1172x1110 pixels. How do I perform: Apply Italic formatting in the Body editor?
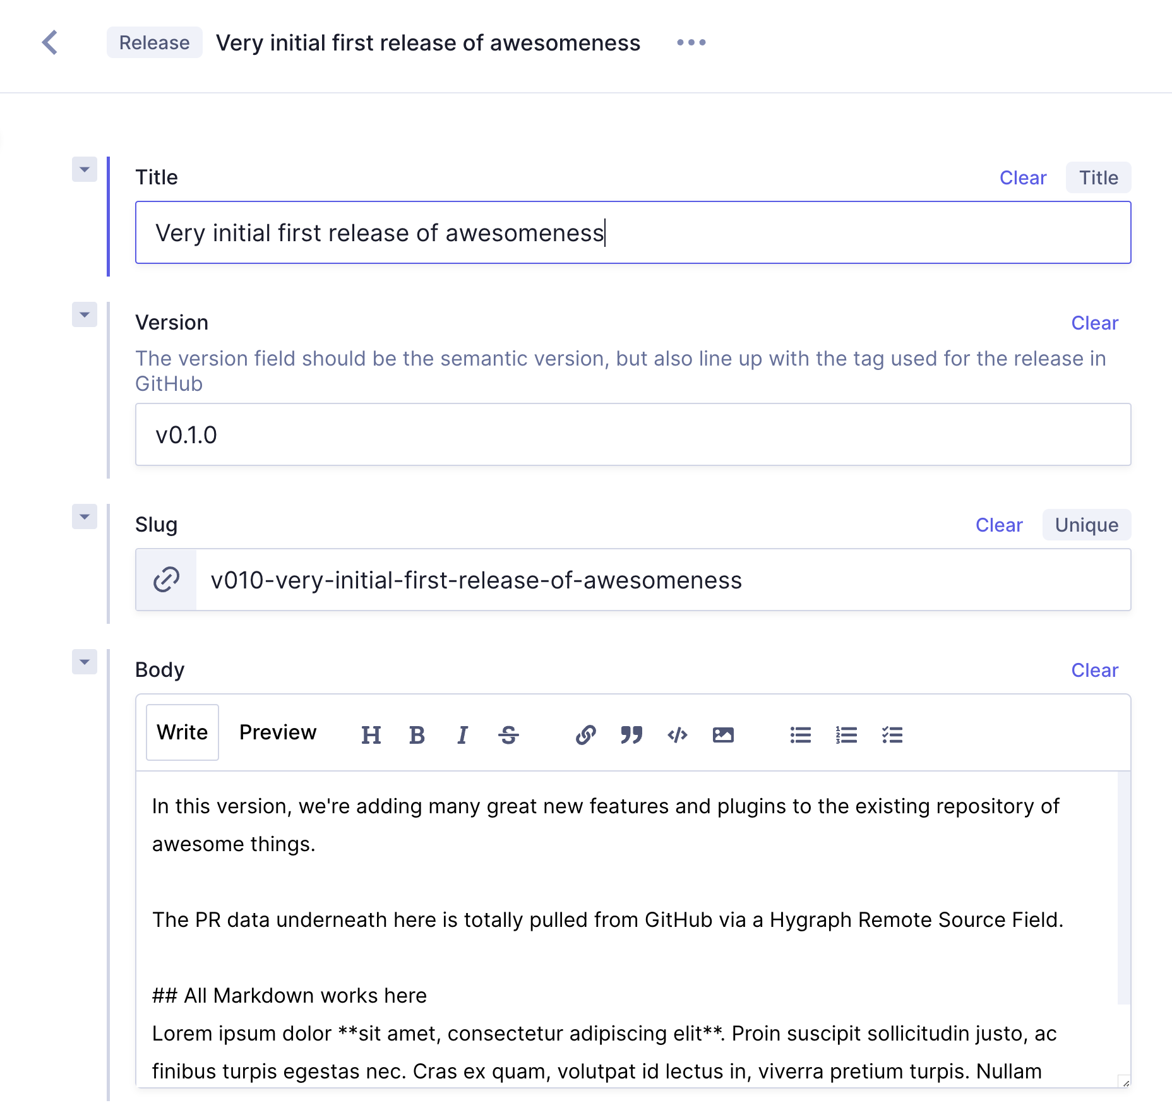click(x=462, y=734)
